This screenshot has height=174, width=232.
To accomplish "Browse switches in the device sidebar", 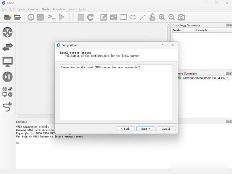I will point(8,47).
